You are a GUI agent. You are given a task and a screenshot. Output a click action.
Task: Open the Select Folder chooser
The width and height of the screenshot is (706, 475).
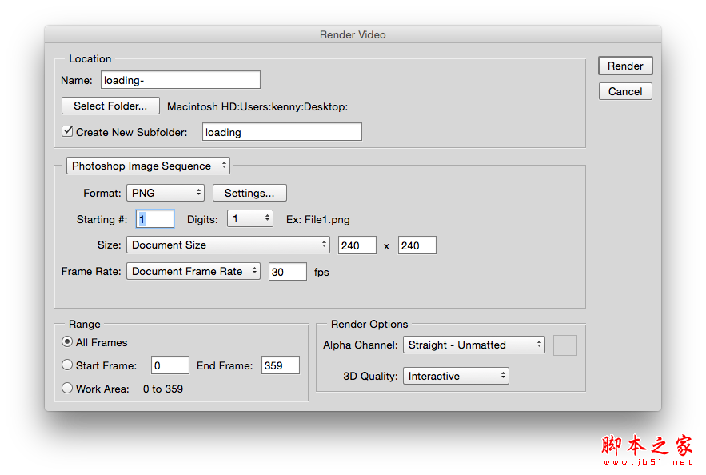point(110,106)
